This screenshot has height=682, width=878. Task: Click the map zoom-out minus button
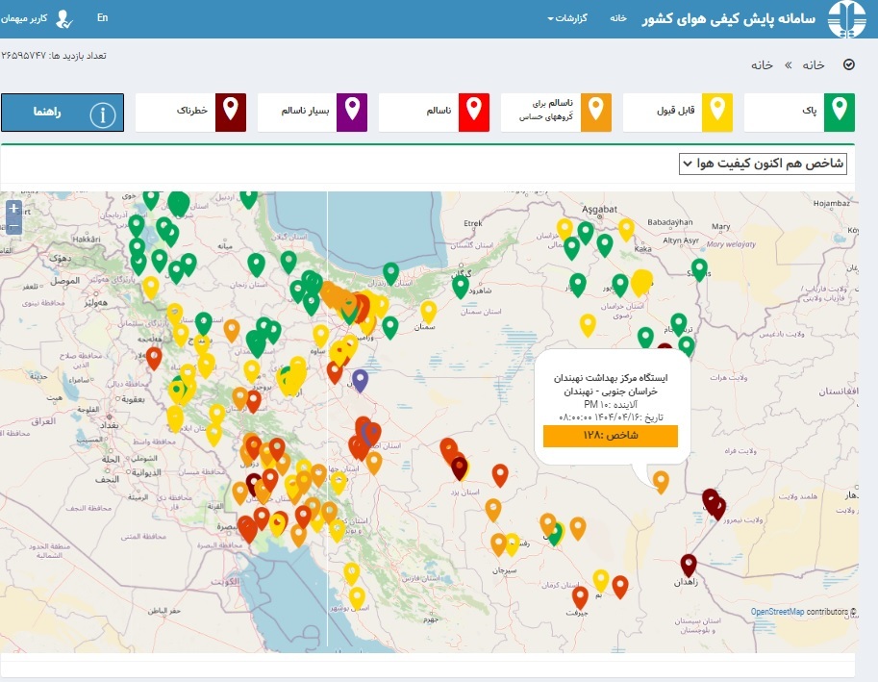point(14,226)
